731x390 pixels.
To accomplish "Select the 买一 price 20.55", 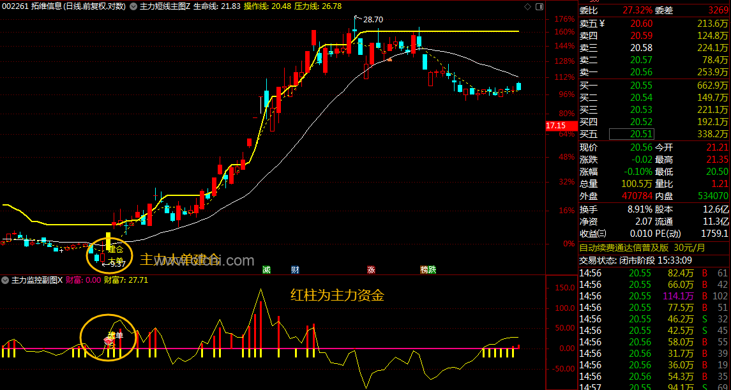I will tap(642, 86).
